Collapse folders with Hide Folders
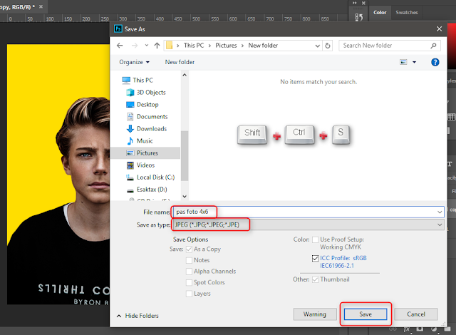This screenshot has width=456, height=335. coord(138,316)
